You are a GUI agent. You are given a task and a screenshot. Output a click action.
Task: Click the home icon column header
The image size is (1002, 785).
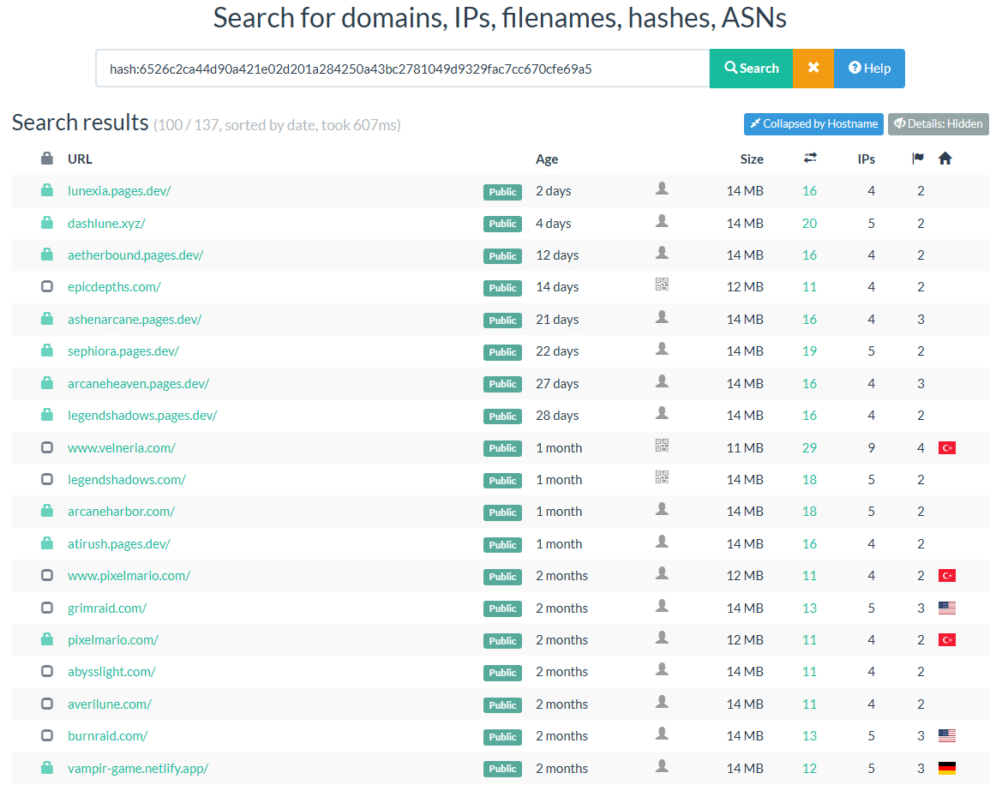click(945, 159)
